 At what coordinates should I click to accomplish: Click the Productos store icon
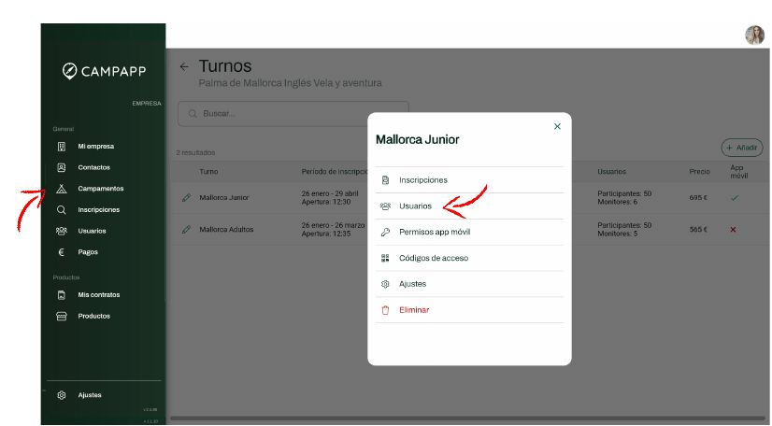[62, 317]
